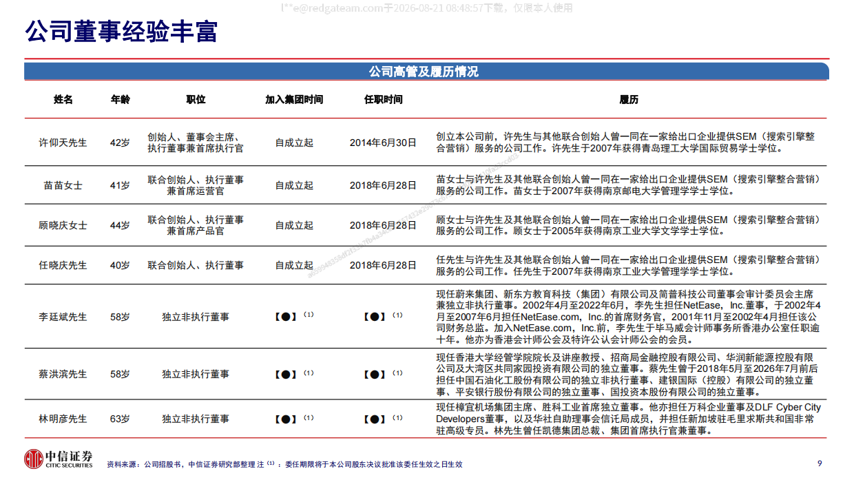Image resolution: width=854 pixels, height=480 pixels.
Task: Click 自成立起 in 许仰天先生 row
Action: (294, 143)
